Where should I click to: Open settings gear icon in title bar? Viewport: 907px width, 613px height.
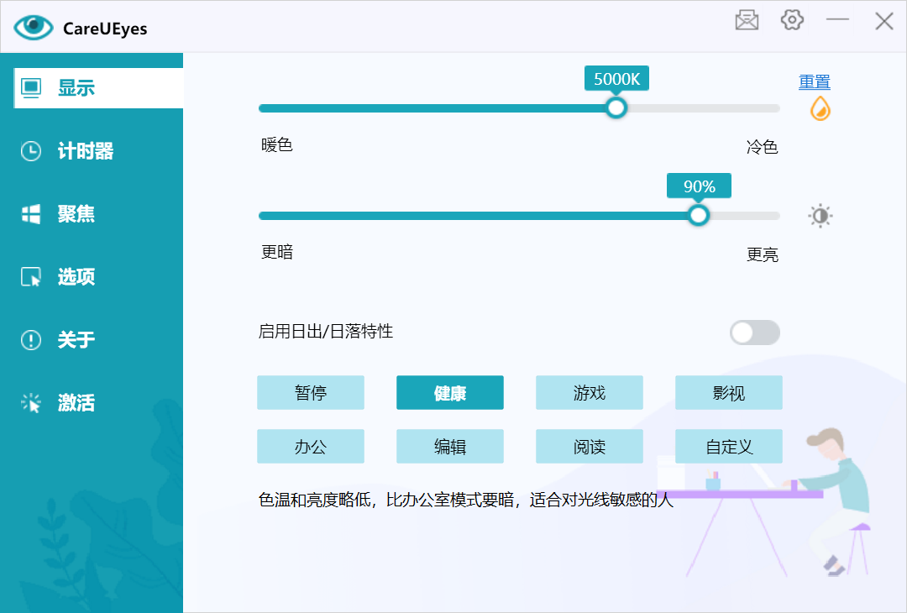click(792, 20)
